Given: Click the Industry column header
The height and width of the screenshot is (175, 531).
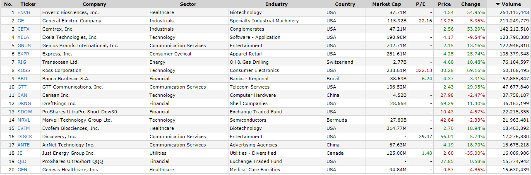Looking at the screenshot, I should point(276,4).
